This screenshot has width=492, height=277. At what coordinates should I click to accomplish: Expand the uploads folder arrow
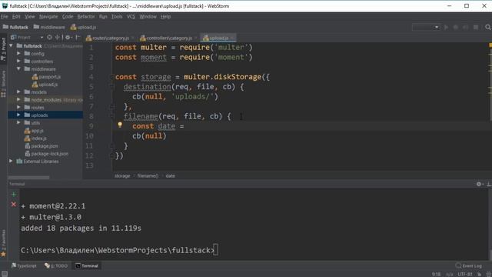tap(18, 115)
